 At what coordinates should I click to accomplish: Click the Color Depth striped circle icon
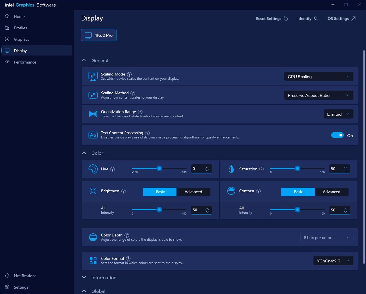coord(93,237)
